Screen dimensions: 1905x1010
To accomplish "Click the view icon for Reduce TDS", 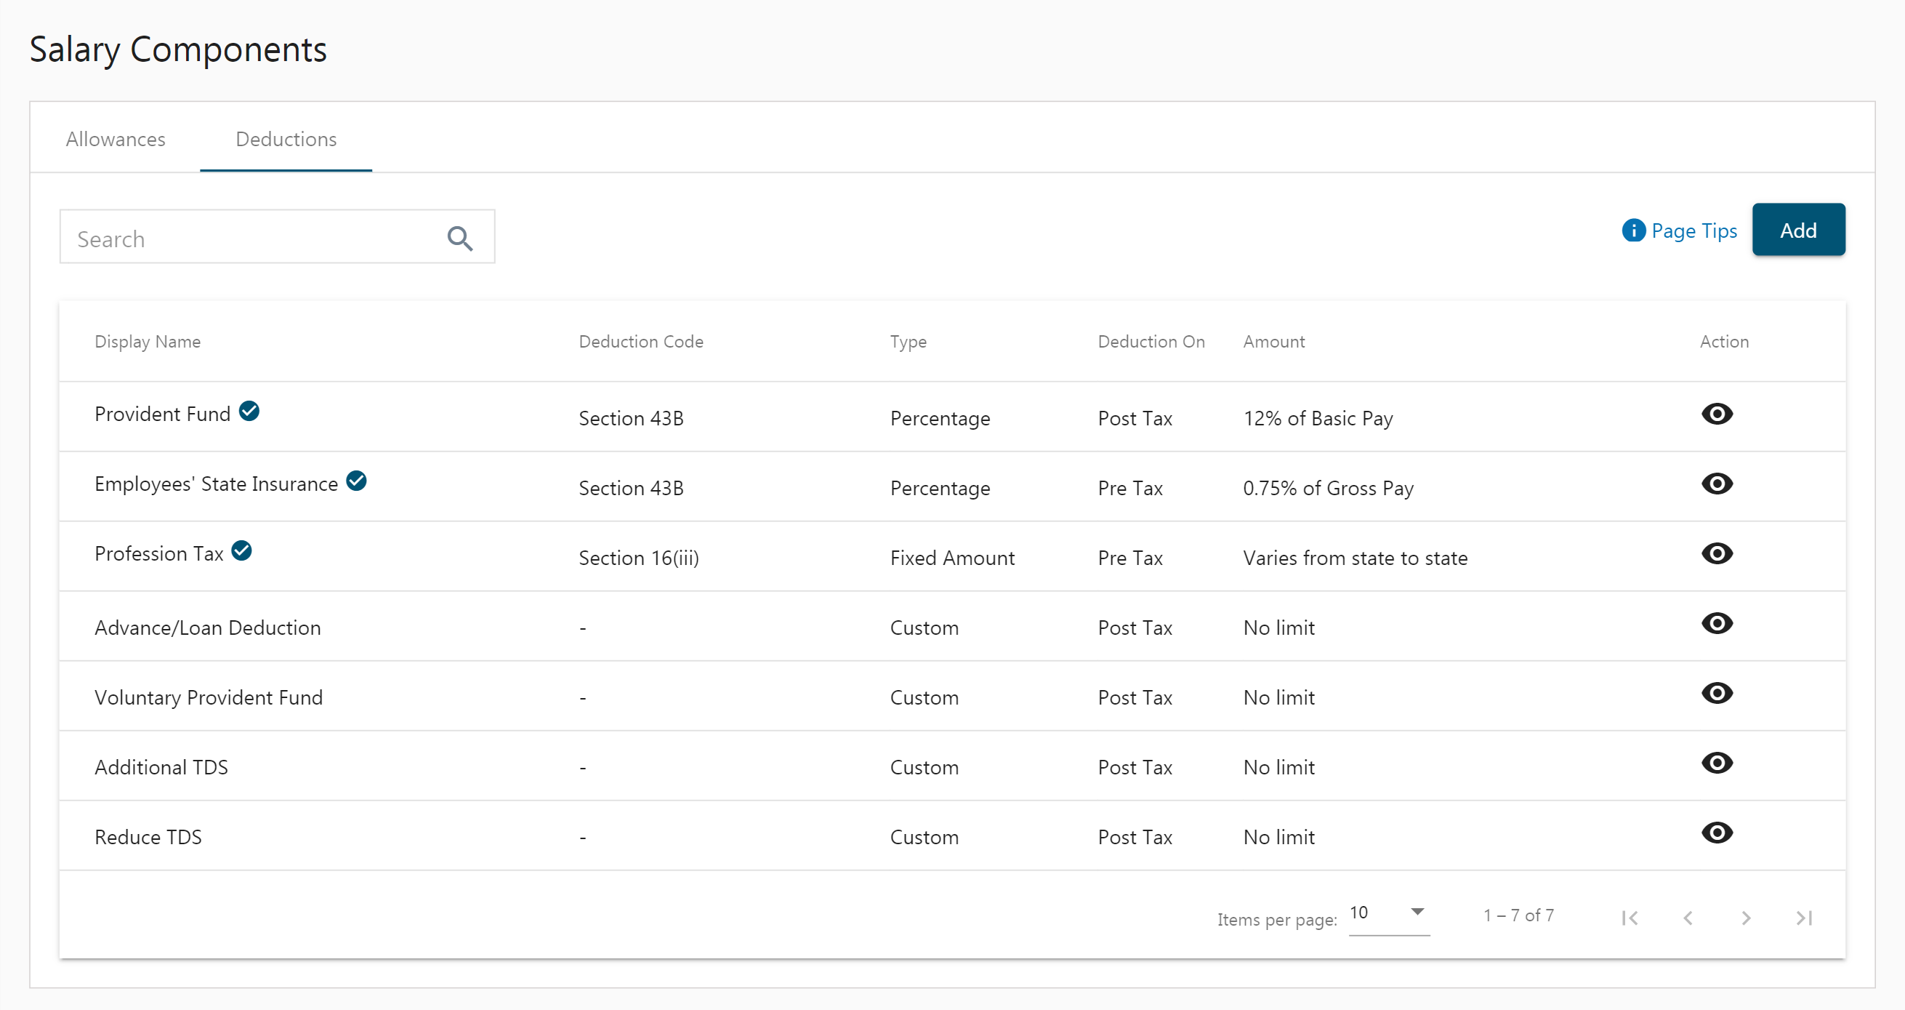I will [1716, 832].
